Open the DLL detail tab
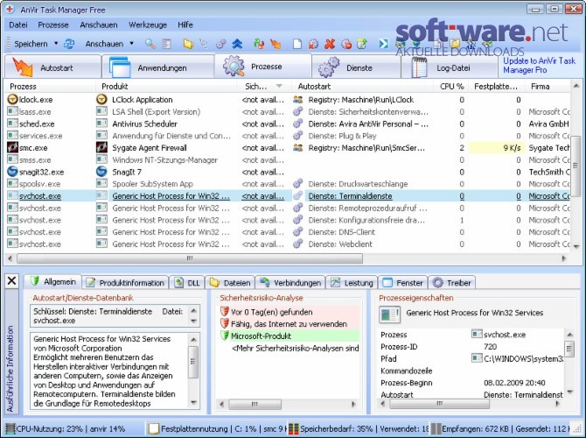 pos(187,283)
